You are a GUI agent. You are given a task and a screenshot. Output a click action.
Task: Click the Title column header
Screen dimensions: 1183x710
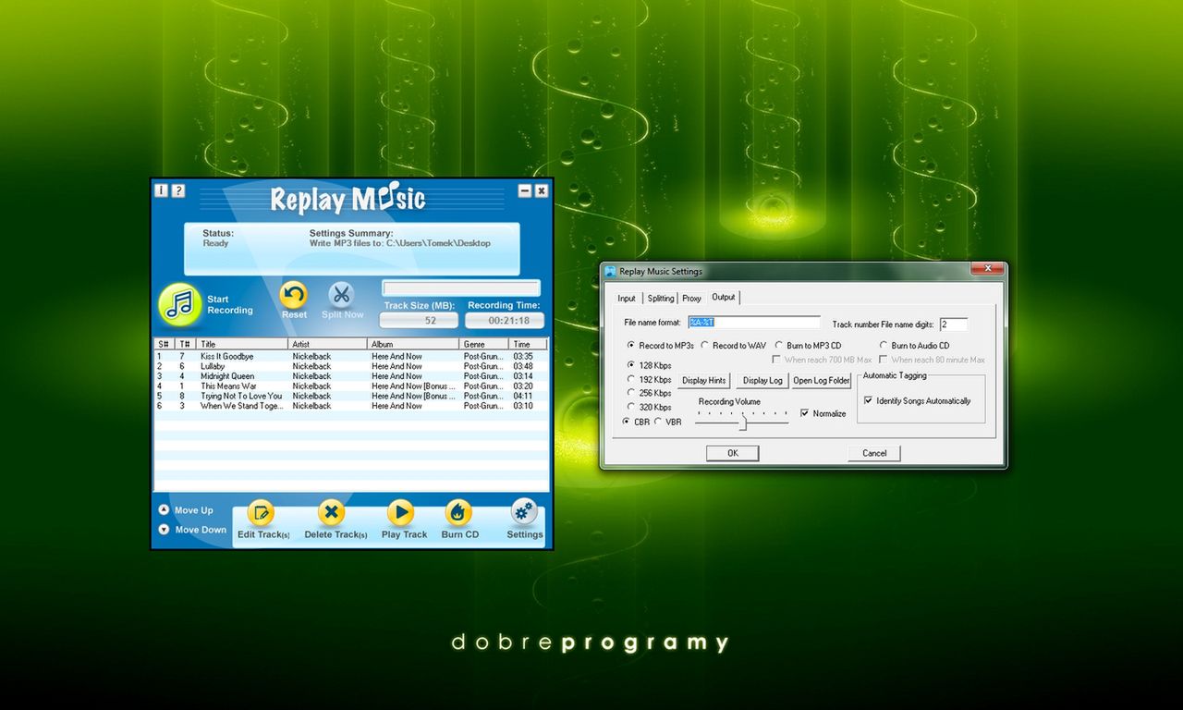coord(243,344)
